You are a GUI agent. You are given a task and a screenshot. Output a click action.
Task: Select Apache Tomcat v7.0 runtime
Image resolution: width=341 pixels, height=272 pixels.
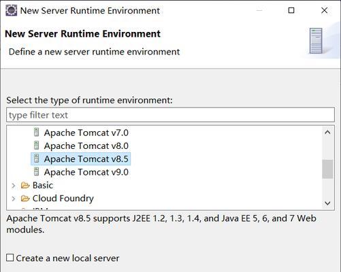(x=86, y=133)
